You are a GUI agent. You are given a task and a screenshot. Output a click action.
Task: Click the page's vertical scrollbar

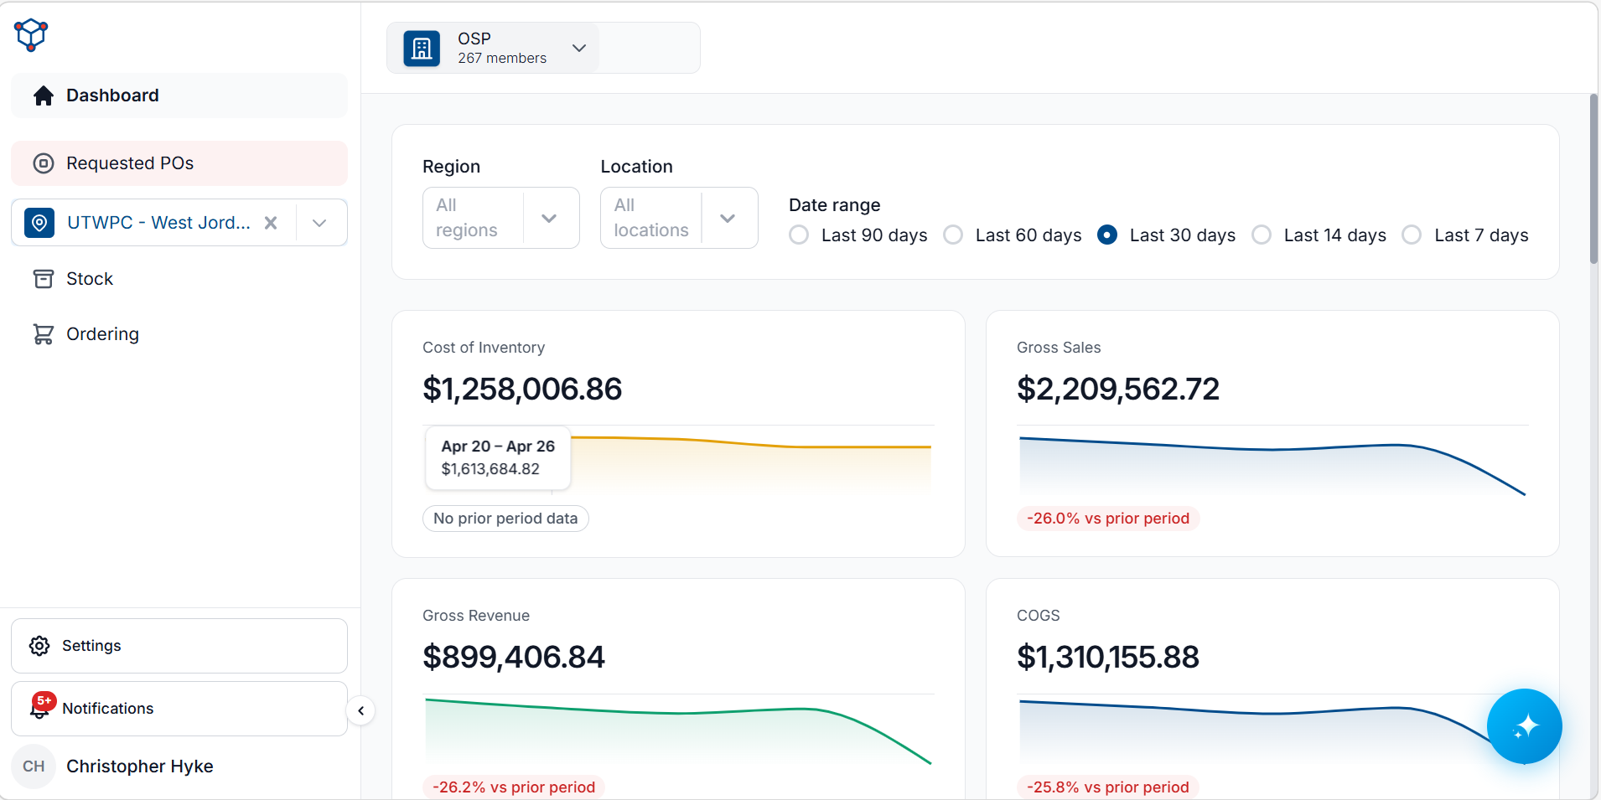(x=1593, y=178)
